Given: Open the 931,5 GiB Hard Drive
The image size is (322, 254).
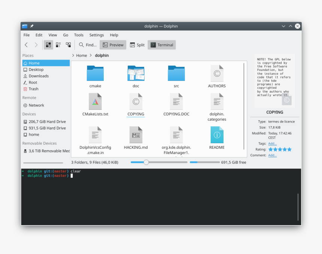Looking at the screenshot, I should 46,128.
